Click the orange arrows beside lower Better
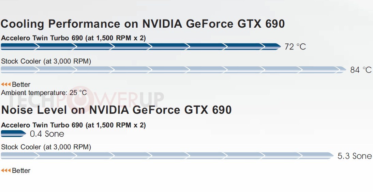373x192 pixels. point(6,170)
